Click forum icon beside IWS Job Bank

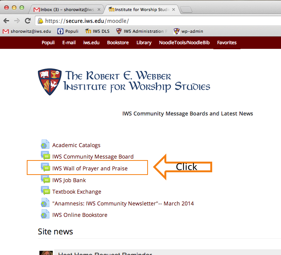tap(45, 179)
